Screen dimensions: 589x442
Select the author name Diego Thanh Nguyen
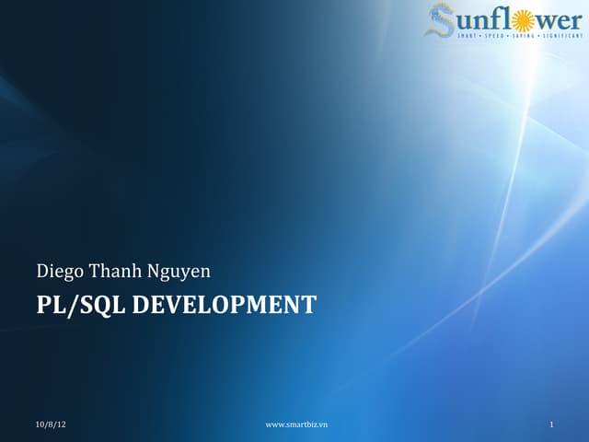point(123,271)
